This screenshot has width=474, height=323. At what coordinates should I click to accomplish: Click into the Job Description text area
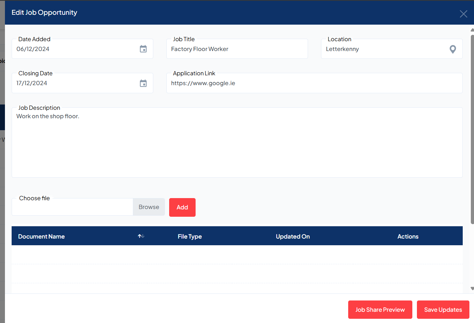237,142
